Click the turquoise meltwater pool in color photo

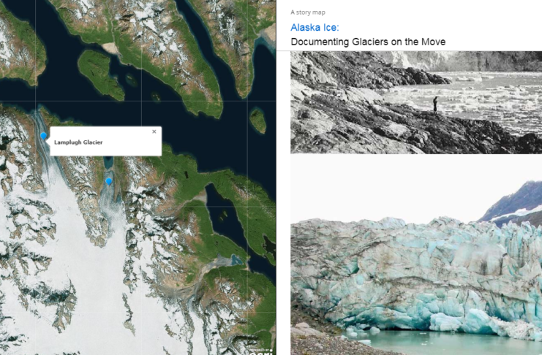pyautogui.click(x=439, y=342)
